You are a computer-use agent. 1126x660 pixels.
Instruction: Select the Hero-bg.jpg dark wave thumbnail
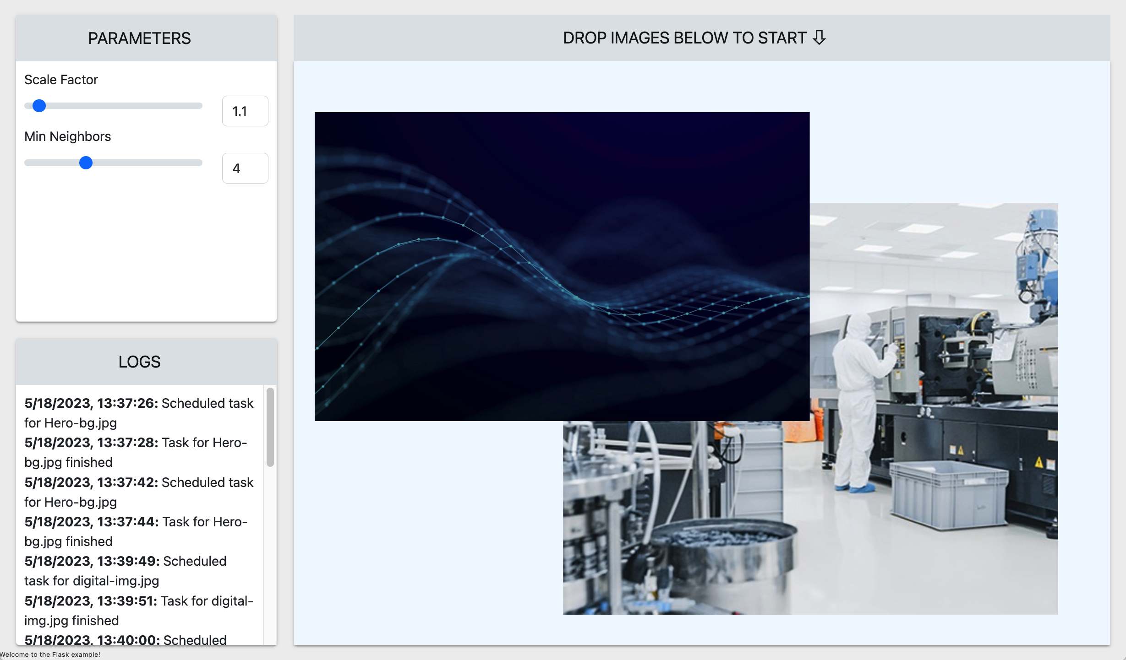561,265
